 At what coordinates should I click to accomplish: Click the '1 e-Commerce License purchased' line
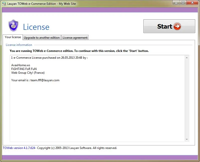(x=49, y=58)
